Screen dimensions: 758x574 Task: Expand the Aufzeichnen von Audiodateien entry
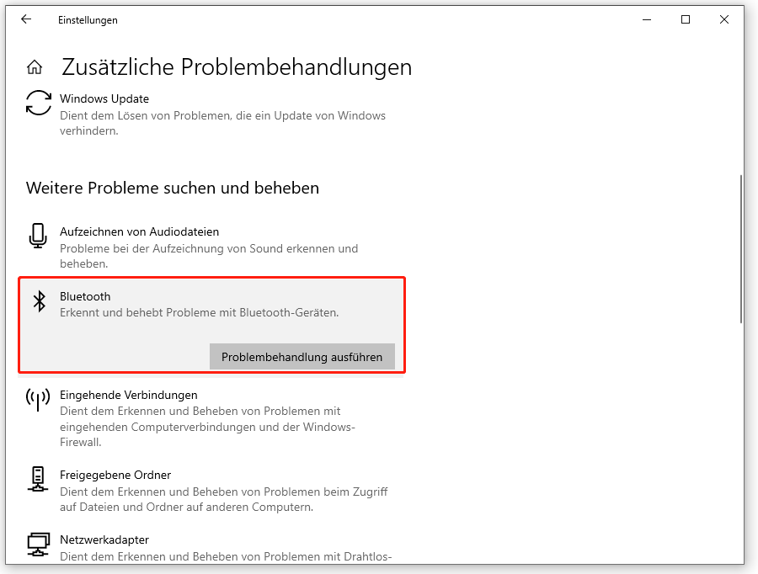click(139, 231)
